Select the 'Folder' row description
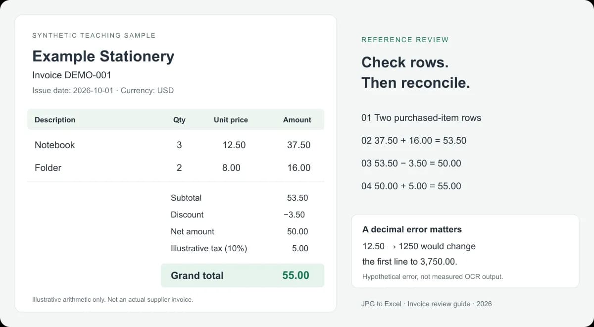 (48, 168)
